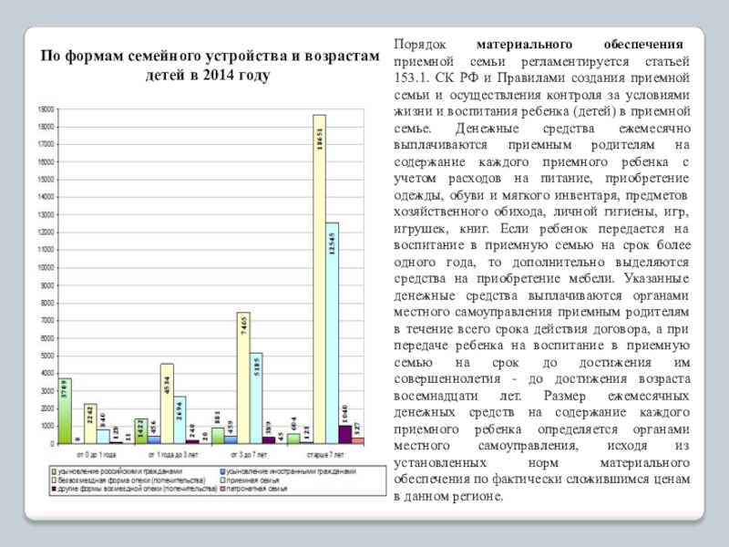Click the 19000 value on the vertical axis
Screen dimensions: 729x547
click(44, 109)
